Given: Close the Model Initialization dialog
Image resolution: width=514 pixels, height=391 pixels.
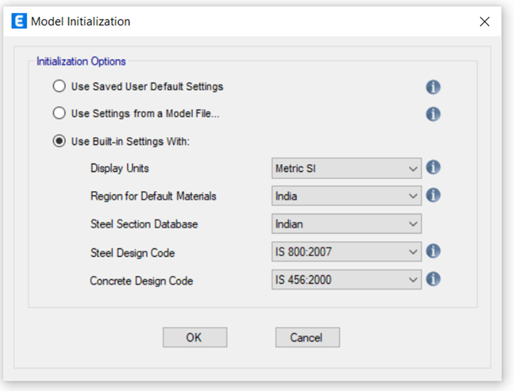Looking at the screenshot, I should coord(485,22).
